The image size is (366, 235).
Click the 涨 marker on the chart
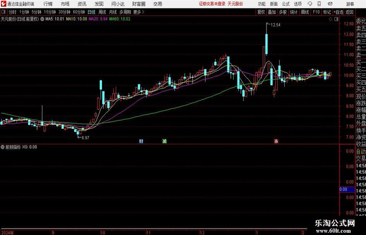pyautogui.click(x=276, y=141)
